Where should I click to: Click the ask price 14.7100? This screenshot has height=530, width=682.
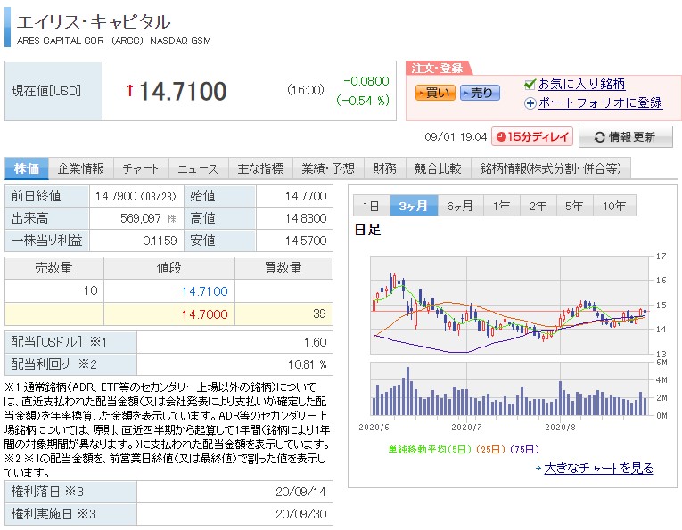205,291
